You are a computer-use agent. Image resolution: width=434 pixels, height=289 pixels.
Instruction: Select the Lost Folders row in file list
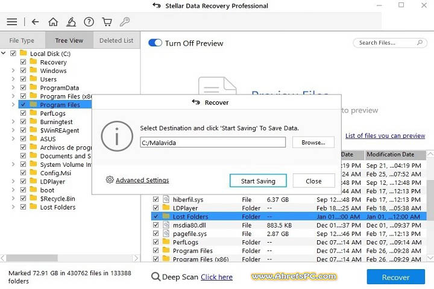pyautogui.click(x=289, y=216)
